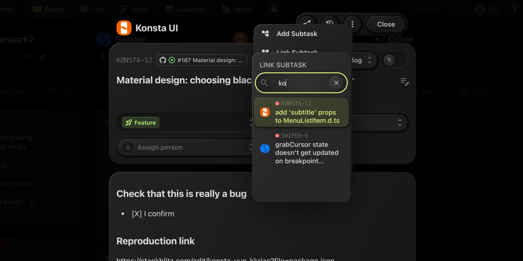
Task: Open GitHub issue #187 link
Action: 202,60
